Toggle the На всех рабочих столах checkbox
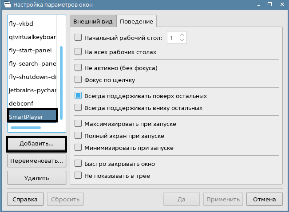Screen dimensions: 289x212 [79, 52]
